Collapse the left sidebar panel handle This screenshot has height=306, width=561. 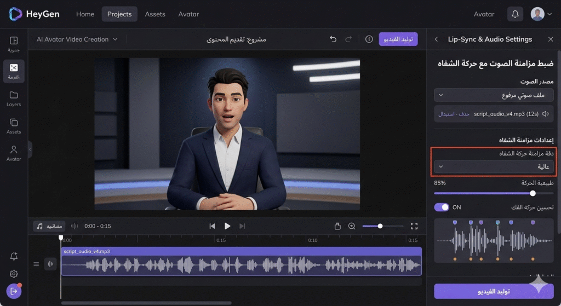pos(30,149)
